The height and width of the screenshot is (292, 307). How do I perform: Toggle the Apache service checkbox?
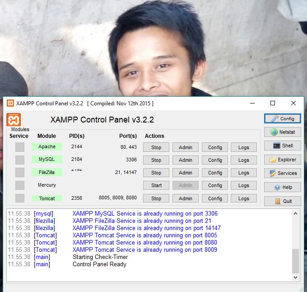pos(20,147)
